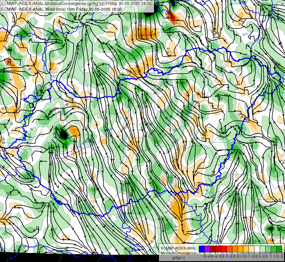Viewport: 285px width, 262px height.
Task: Click the purple swatch between -5 and -4.5
Action: [207, 249]
